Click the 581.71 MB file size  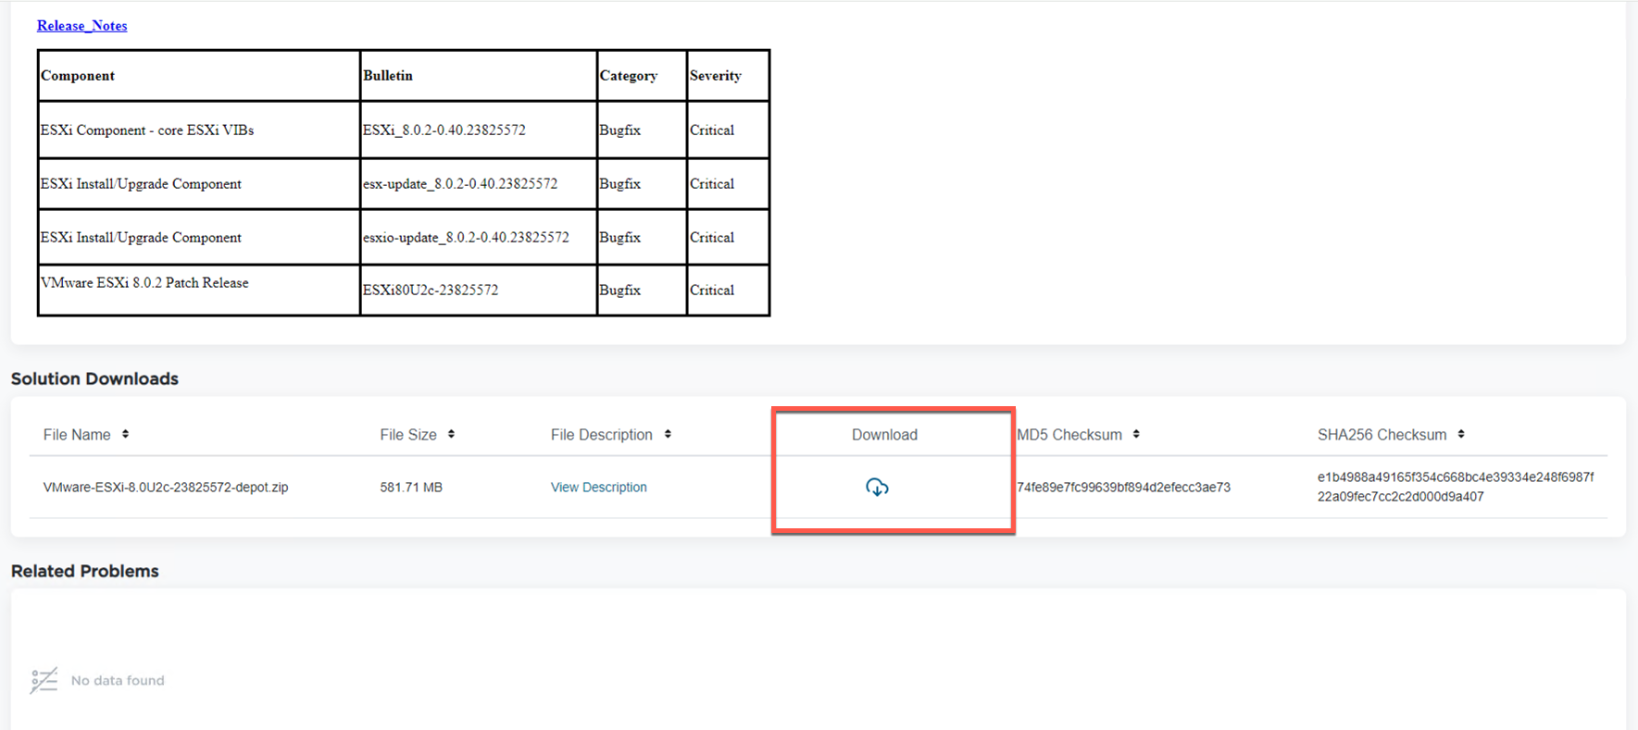(x=411, y=487)
